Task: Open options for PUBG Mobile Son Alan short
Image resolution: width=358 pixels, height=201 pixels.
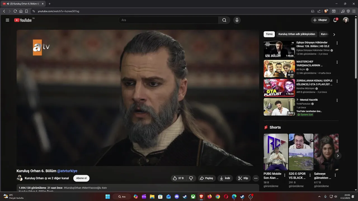Action: [285, 175]
